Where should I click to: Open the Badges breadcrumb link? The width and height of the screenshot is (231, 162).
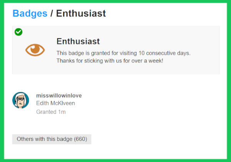click(30, 13)
